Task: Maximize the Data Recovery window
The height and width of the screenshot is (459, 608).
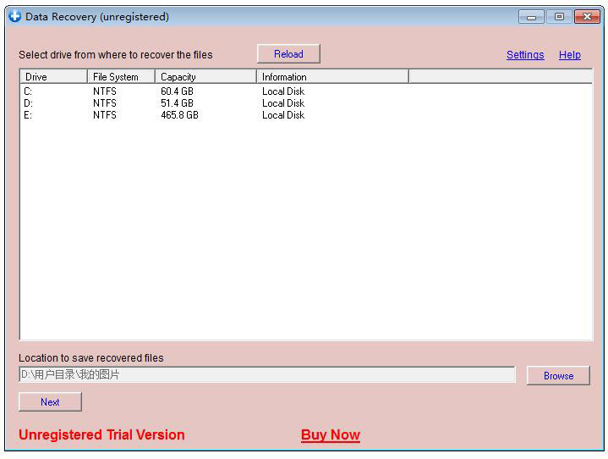Action: click(558, 17)
